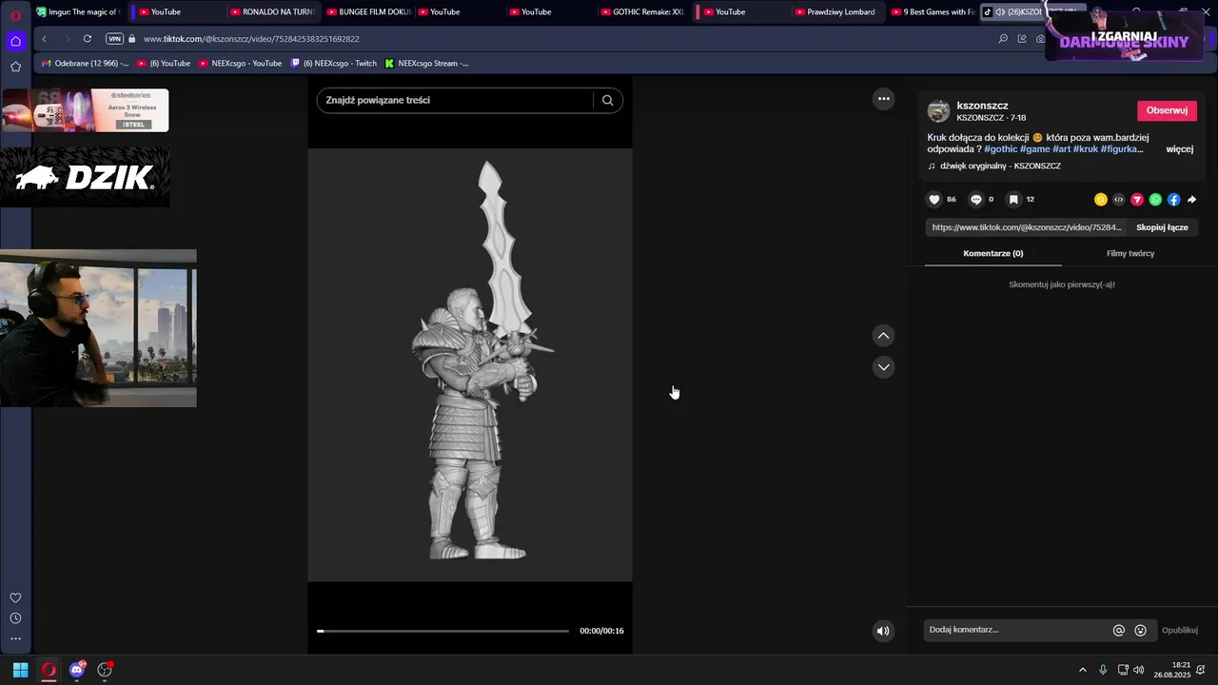Save video with the bookmark icon
1218x685 pixels.
(x=1014, y=200)
